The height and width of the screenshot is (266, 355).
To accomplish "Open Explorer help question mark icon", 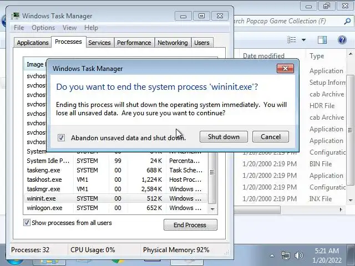I will tap(342, 40).
